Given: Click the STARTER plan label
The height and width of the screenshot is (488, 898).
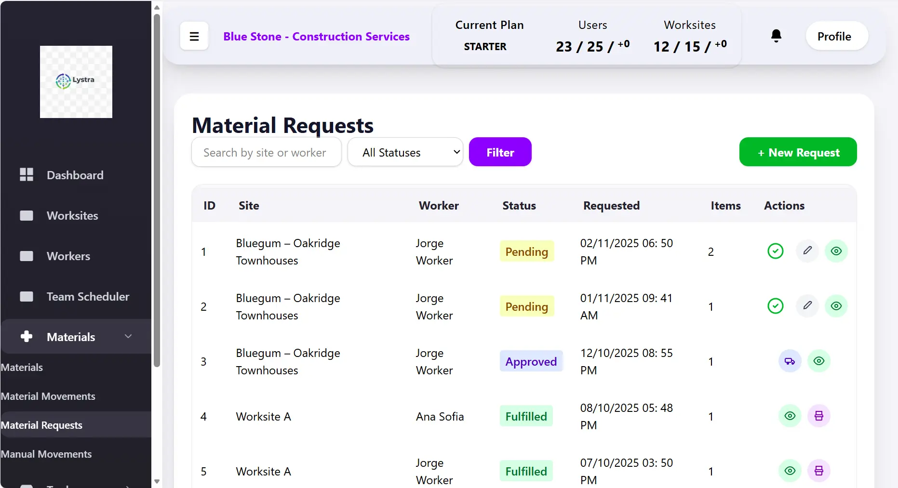Looking at the screenshot, I should click(x=485, y=47).
